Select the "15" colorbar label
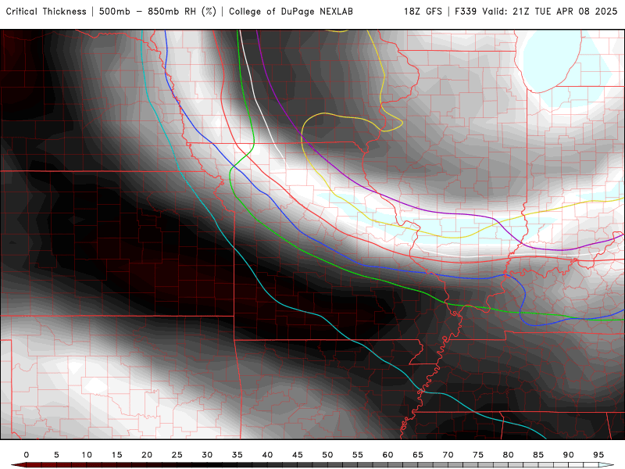The width and height of the screenshot is (625, 469). click(116, 455)
